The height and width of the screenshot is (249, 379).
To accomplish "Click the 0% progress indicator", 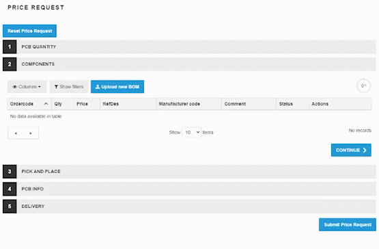I will 363,86.
